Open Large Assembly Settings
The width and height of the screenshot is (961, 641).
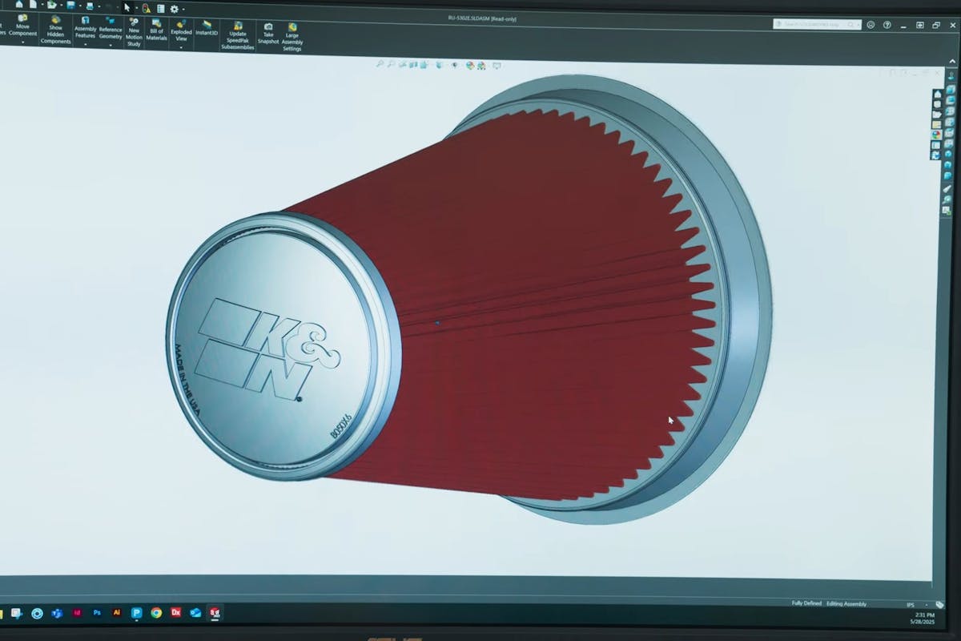[x=292, y=34]
